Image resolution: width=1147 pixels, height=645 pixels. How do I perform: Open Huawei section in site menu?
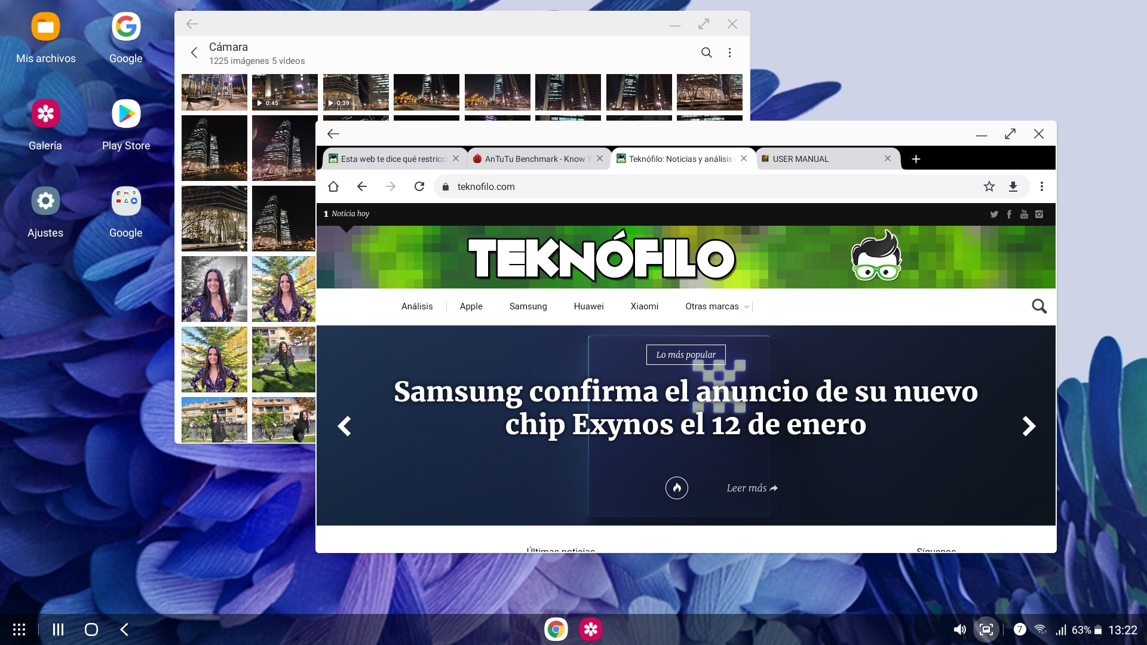click(589, 306)
